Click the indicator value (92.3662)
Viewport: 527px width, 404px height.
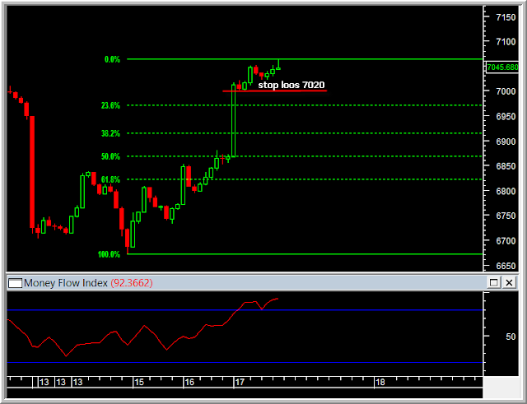click(132, 283)
